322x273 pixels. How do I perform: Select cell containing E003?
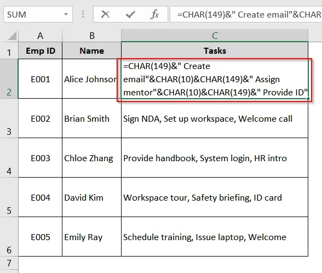(x=41, y=158)
